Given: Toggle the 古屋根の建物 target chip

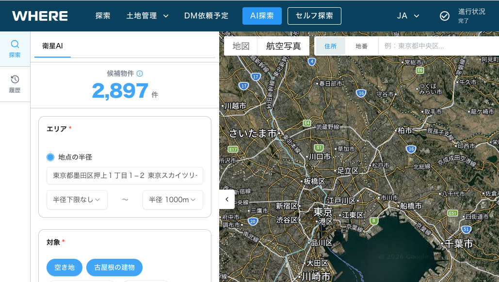Looking at the screenshot, I should pyautogui.click(x=114, y=267).
